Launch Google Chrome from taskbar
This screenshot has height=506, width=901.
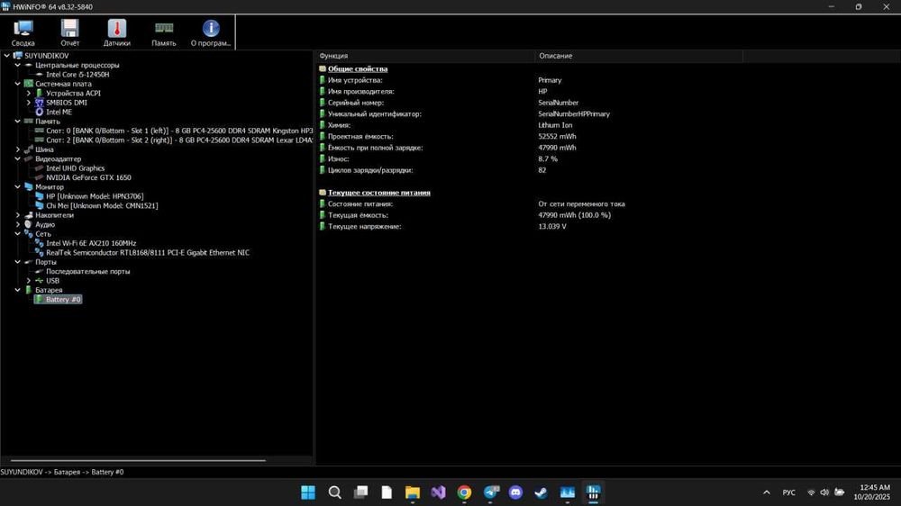coord(464,492)
